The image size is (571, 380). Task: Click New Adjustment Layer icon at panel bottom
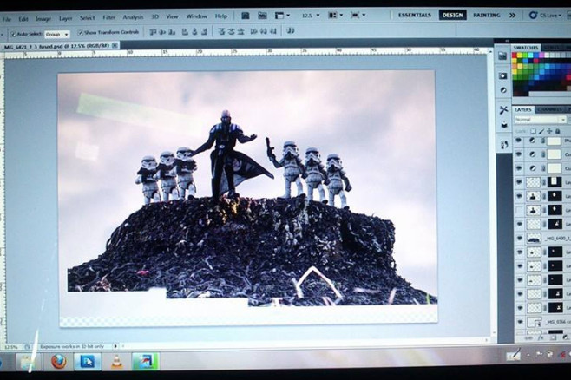click(x=565, y=337)
